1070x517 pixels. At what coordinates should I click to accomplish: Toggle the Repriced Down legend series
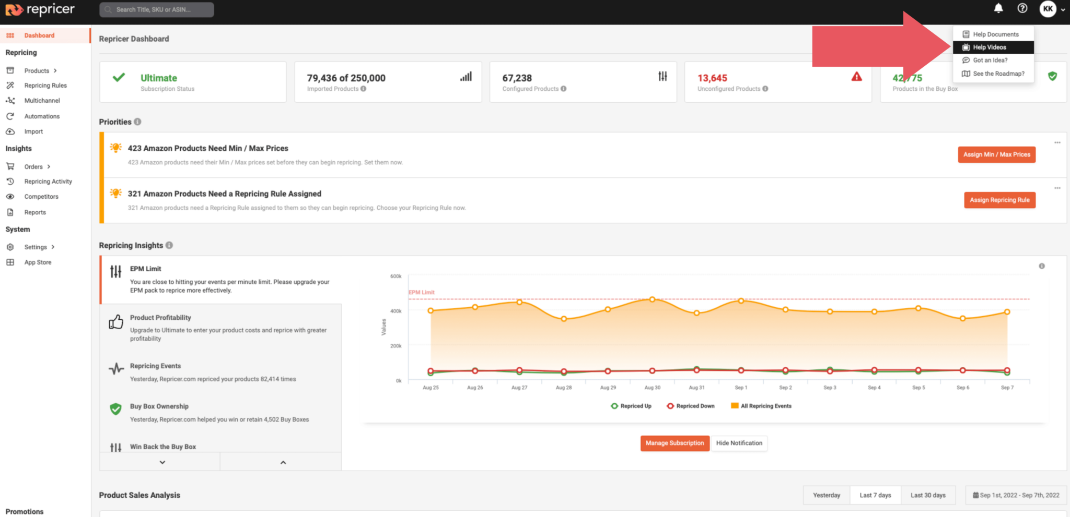tap(690, 406)
